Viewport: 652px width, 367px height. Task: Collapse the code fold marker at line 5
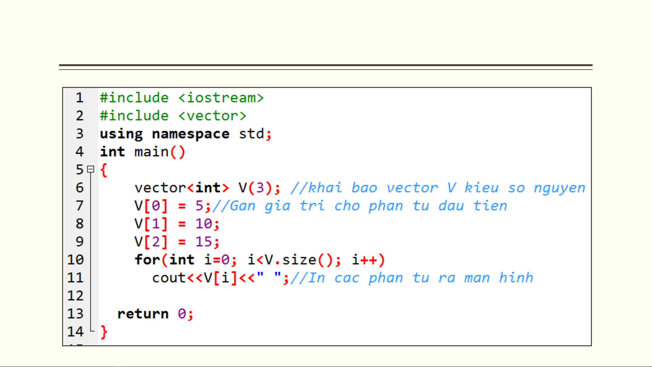[91, 169]
